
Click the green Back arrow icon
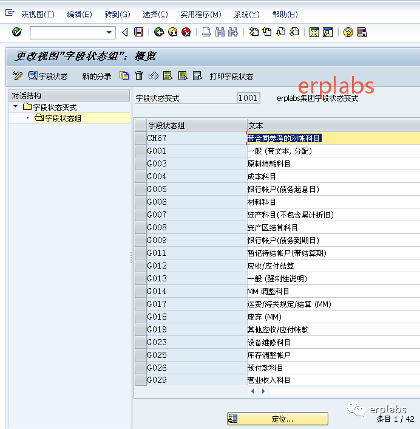159,32
